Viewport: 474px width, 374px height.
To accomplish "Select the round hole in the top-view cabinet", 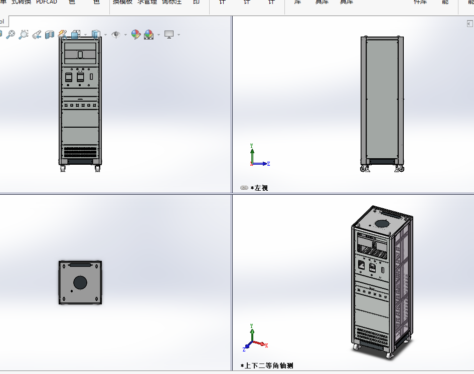I will pos(80,282).
